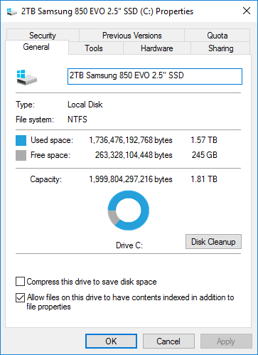Click the gray Free space color square
The height and width of the screenshot is (355, 258).
[x=21, y=155]
